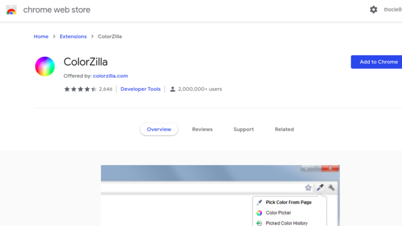The image size is (402, 226).
Task: Click the bookmark star in screenshot toolbar
Action: tap(308, 188)
